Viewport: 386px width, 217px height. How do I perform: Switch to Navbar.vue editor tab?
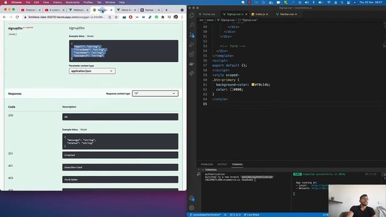pos(286,14)
